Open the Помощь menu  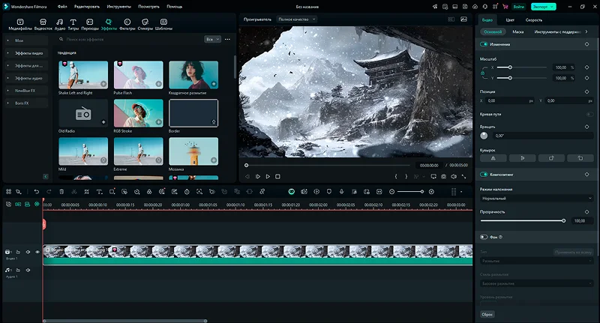[175, 7]
